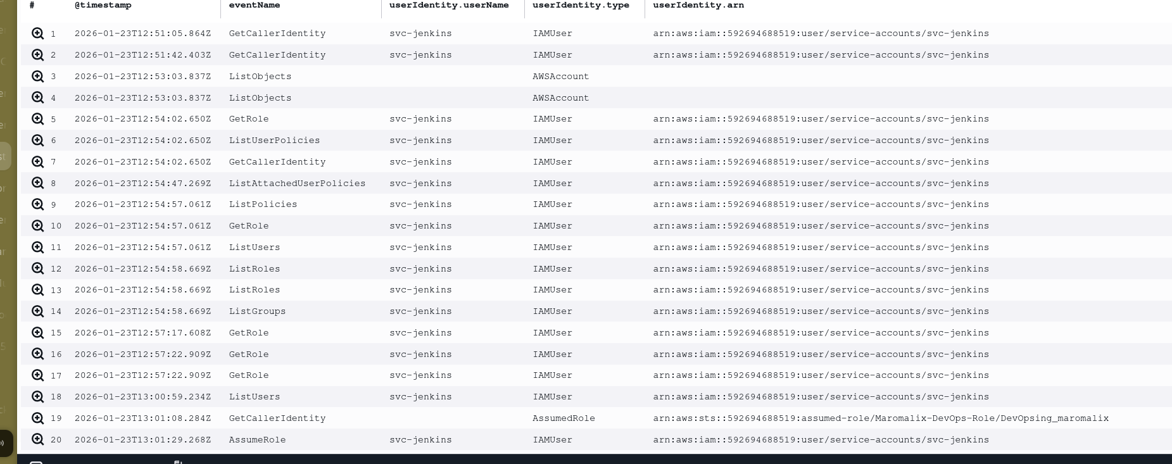Click the zoom icon for row 20
The width and height of the screenshot is (1172, 464).
click(38, 440)
